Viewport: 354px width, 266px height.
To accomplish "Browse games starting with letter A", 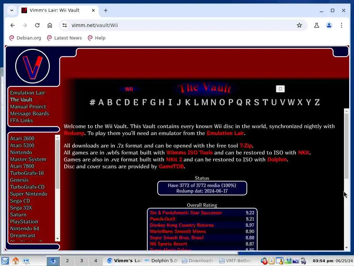I will click(x=101, y=102).
